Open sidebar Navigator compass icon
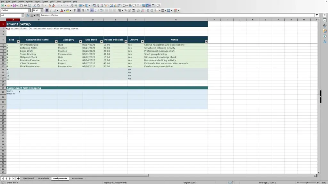Image resolution: width=328 pixels, height=184 pixels. 324,36
